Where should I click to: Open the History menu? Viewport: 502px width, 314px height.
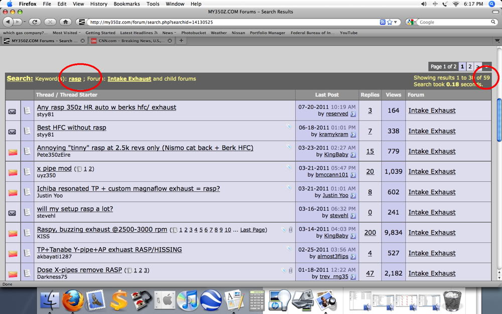(98, 4)
